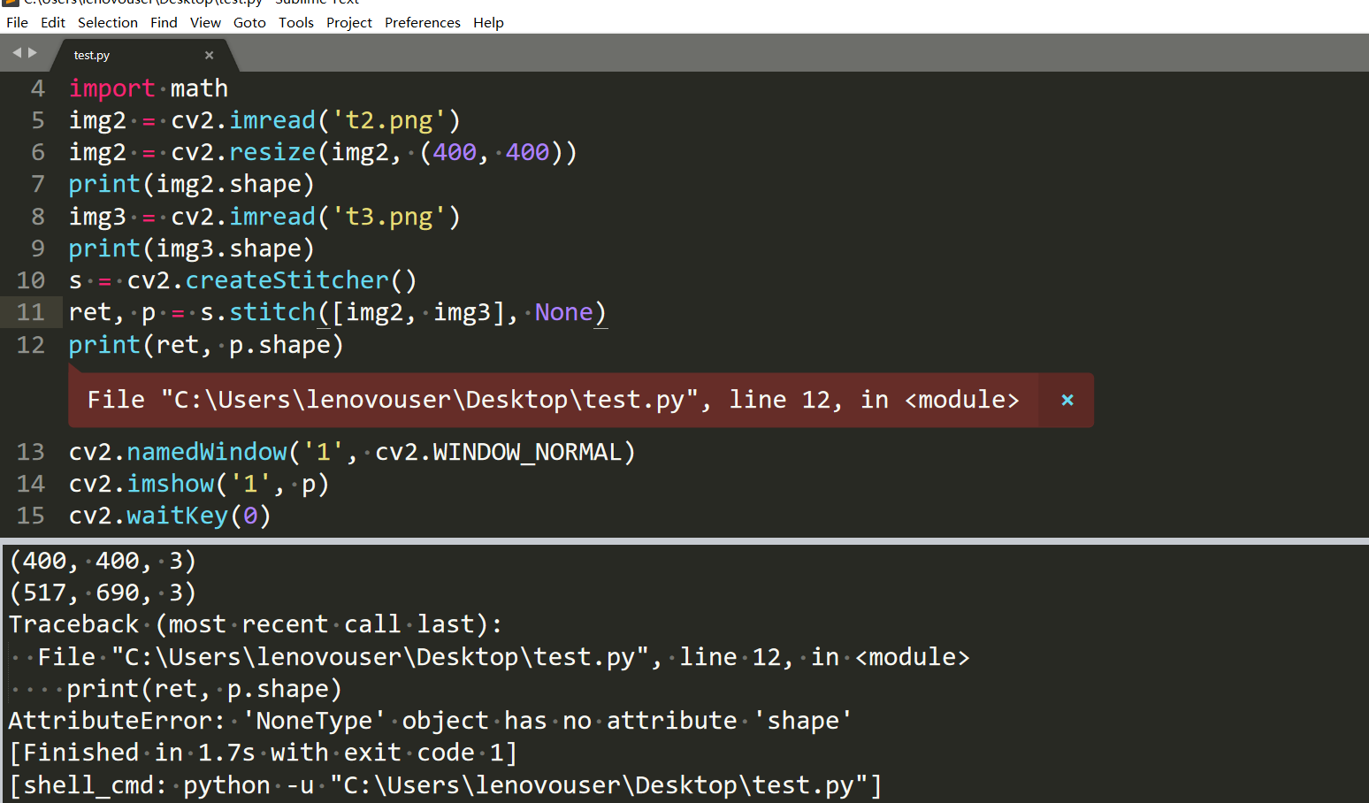The height and width of the screenshot is (803, 1369).
Task: Dismiss the inline error phantom
Action: click(x=1067, y=400)
